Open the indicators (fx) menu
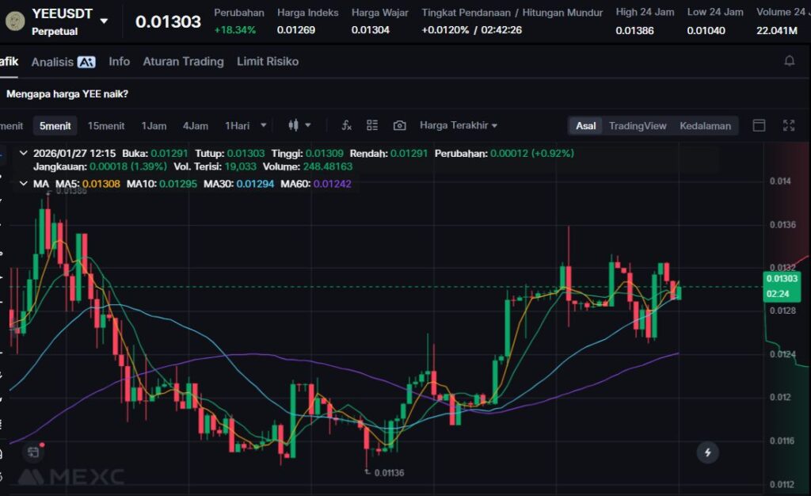 coord(346,125)
